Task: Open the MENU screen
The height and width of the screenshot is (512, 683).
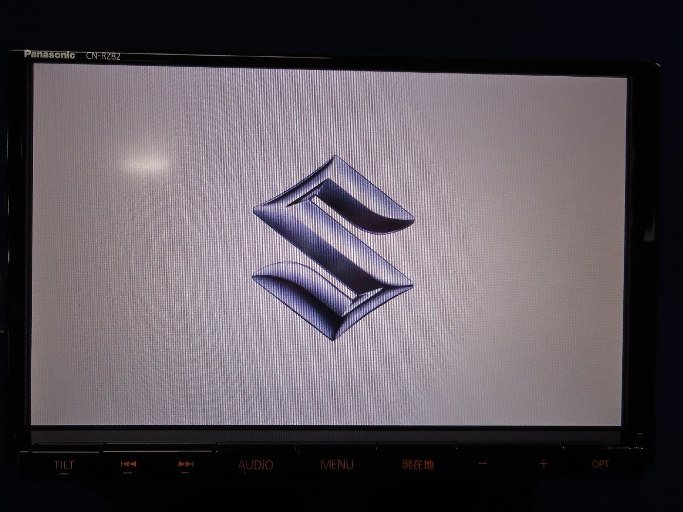Action: pyautogui.click(x=336, y=465)
